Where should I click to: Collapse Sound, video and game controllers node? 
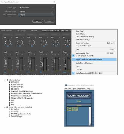5,107
